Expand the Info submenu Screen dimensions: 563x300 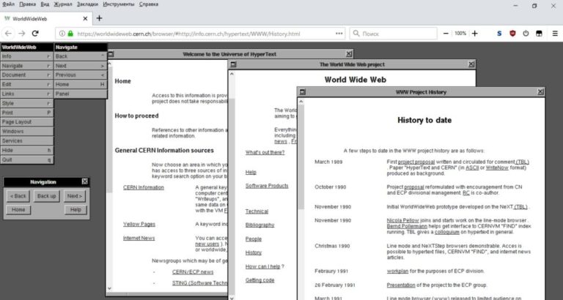pos(27,56)
